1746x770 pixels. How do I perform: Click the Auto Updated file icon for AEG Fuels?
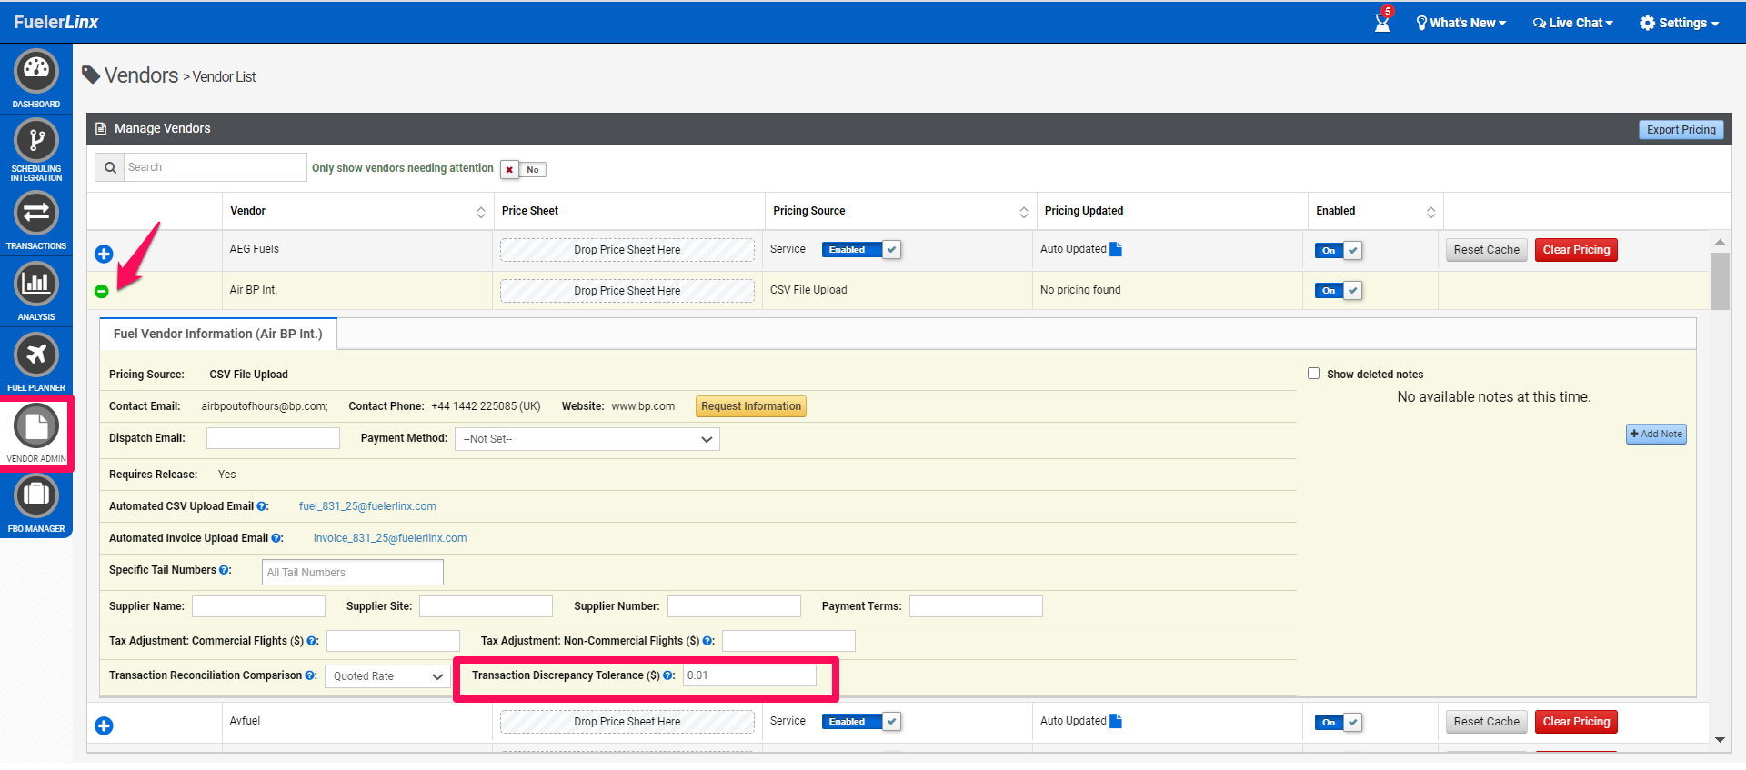tap(1116, 249)
